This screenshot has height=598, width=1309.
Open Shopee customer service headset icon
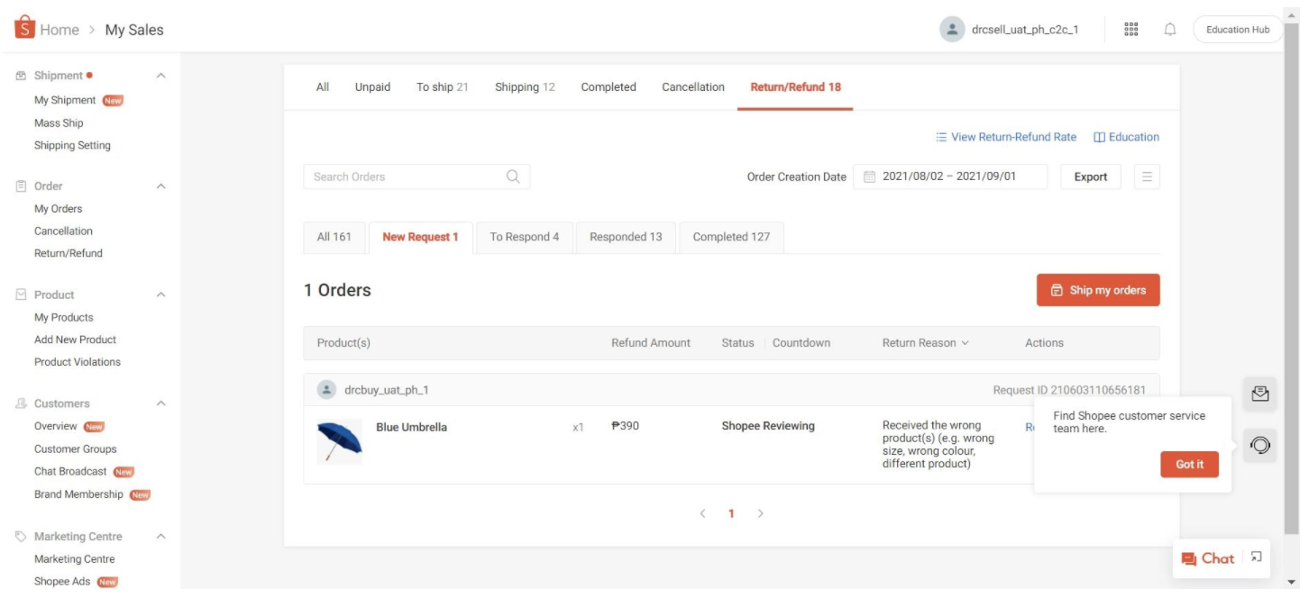1259,444
